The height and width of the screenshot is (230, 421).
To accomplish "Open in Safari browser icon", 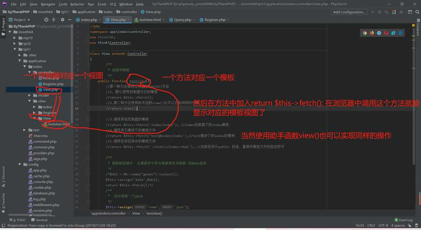I will click(x=379, y=33).
